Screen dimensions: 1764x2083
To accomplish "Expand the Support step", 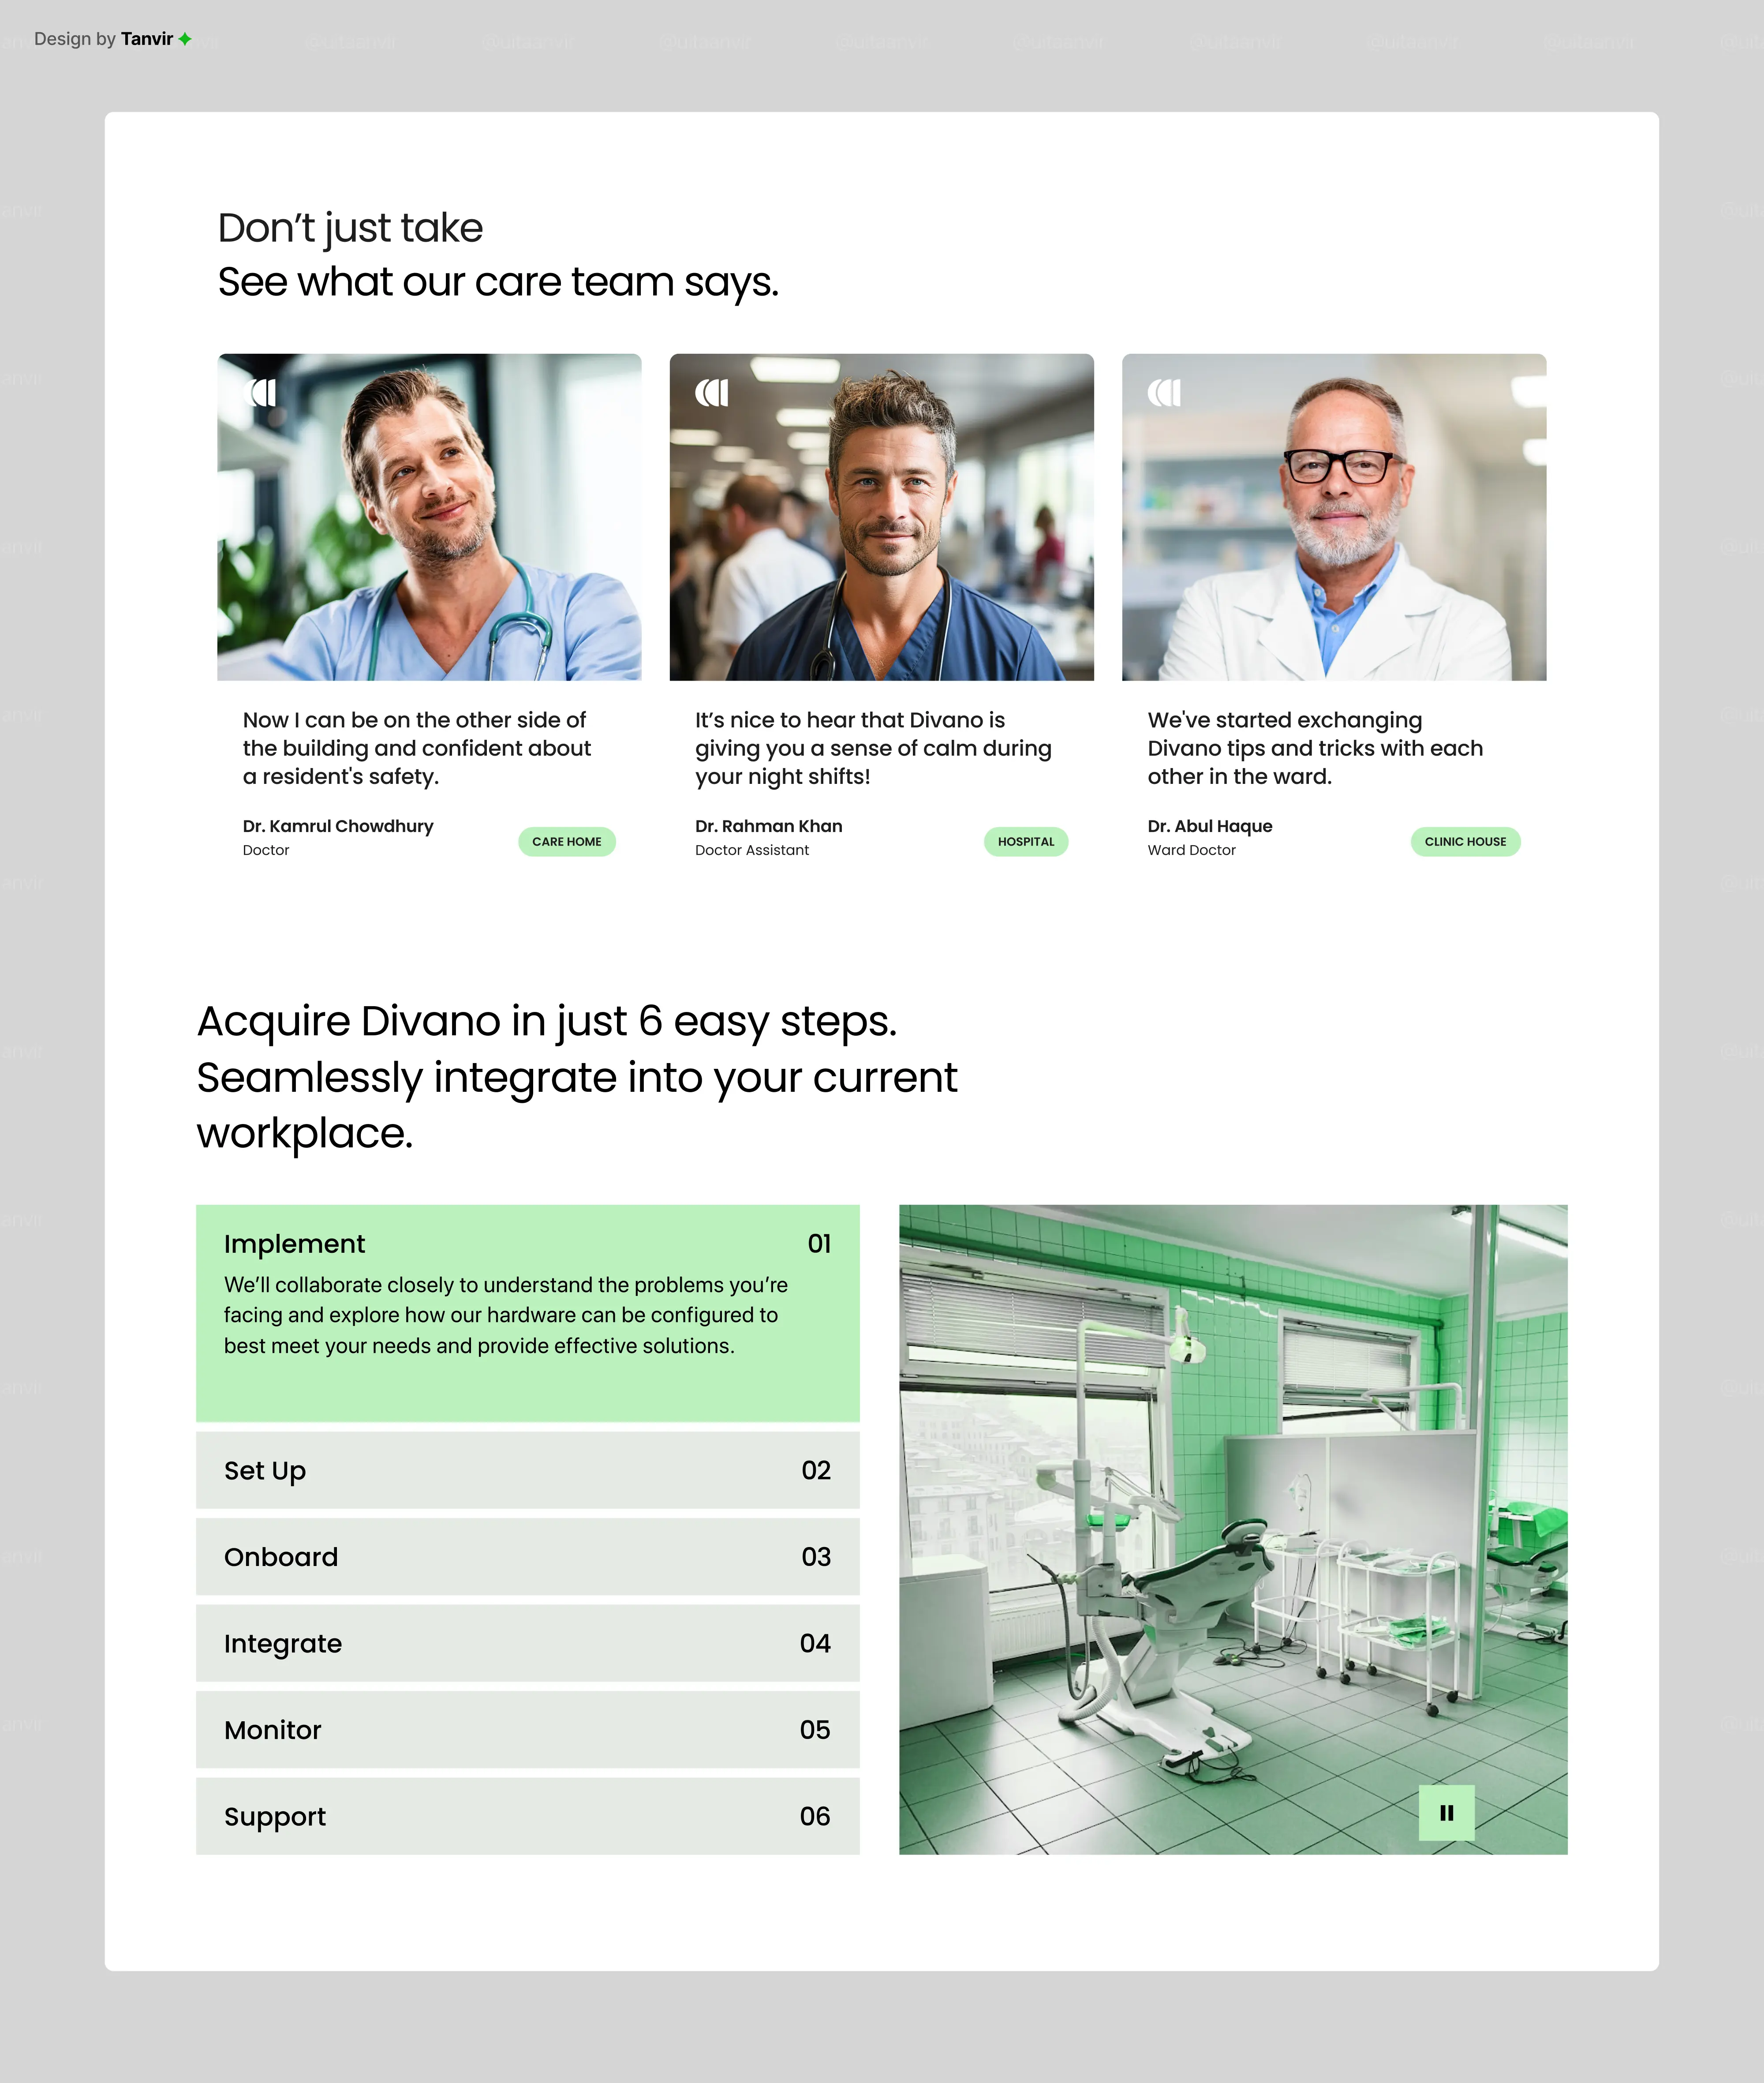I will point(527,1816).
